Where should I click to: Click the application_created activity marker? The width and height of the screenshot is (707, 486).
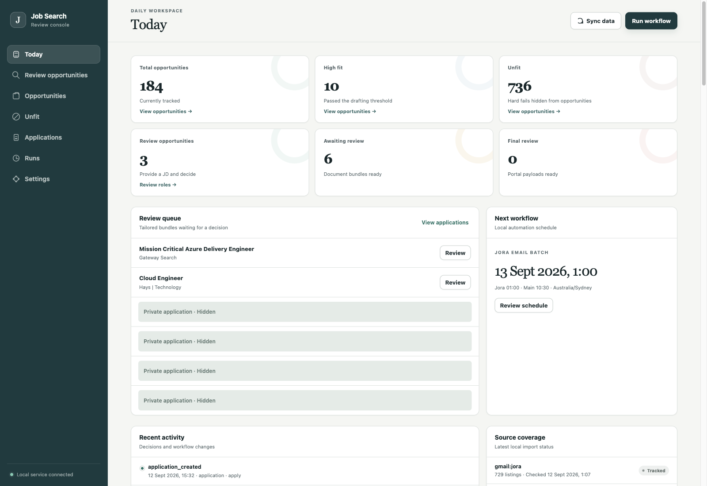coord(142,468)
